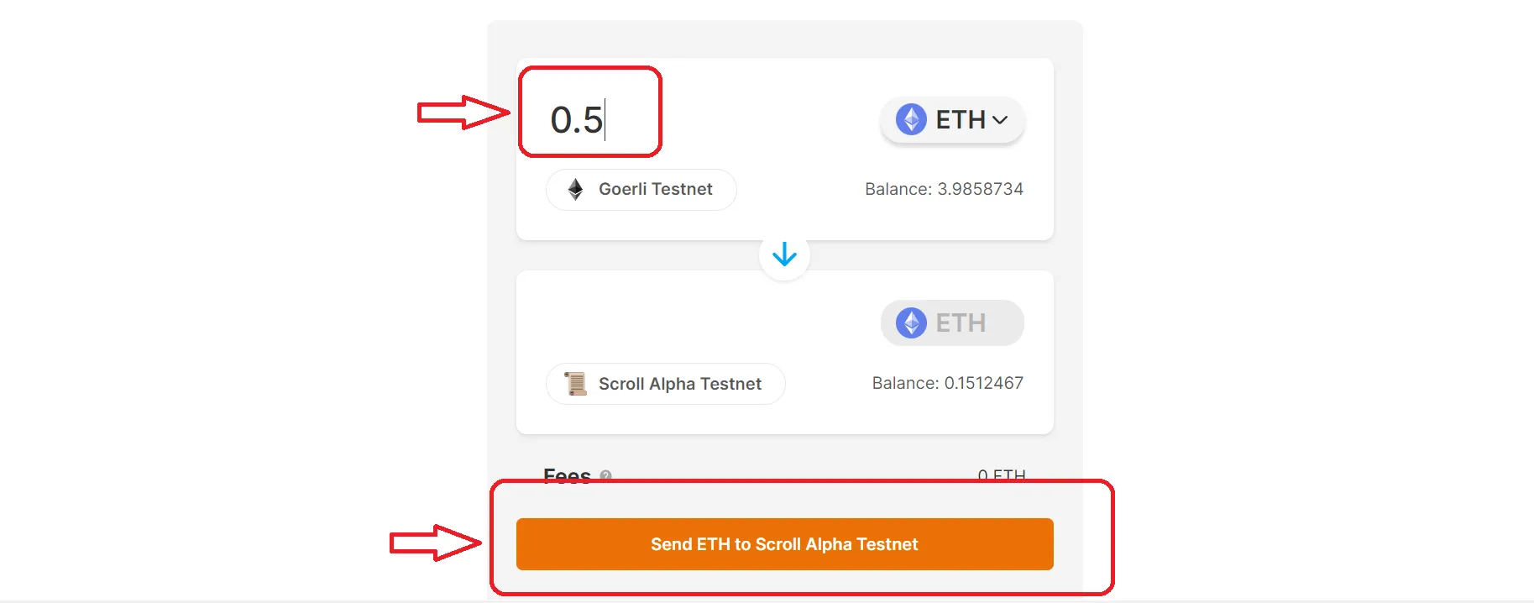
Task: Click the Balance: 0.1512467 text
Action: pos(947,384)
